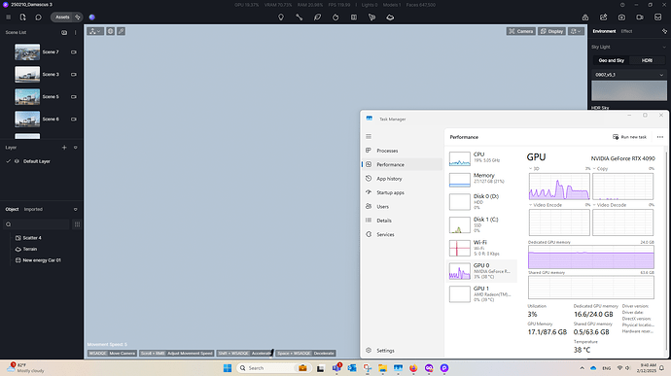Click the section panel icon in the top toolbar

354,17
